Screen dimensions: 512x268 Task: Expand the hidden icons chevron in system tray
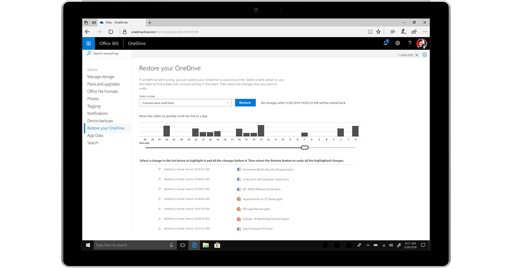click(368, 245)
